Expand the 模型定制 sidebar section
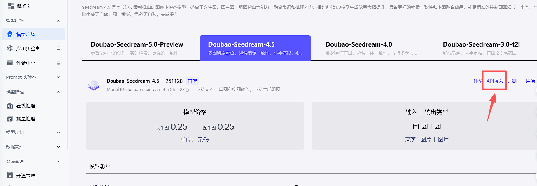This screenshot has width=537, height=186. click(58, 133)
